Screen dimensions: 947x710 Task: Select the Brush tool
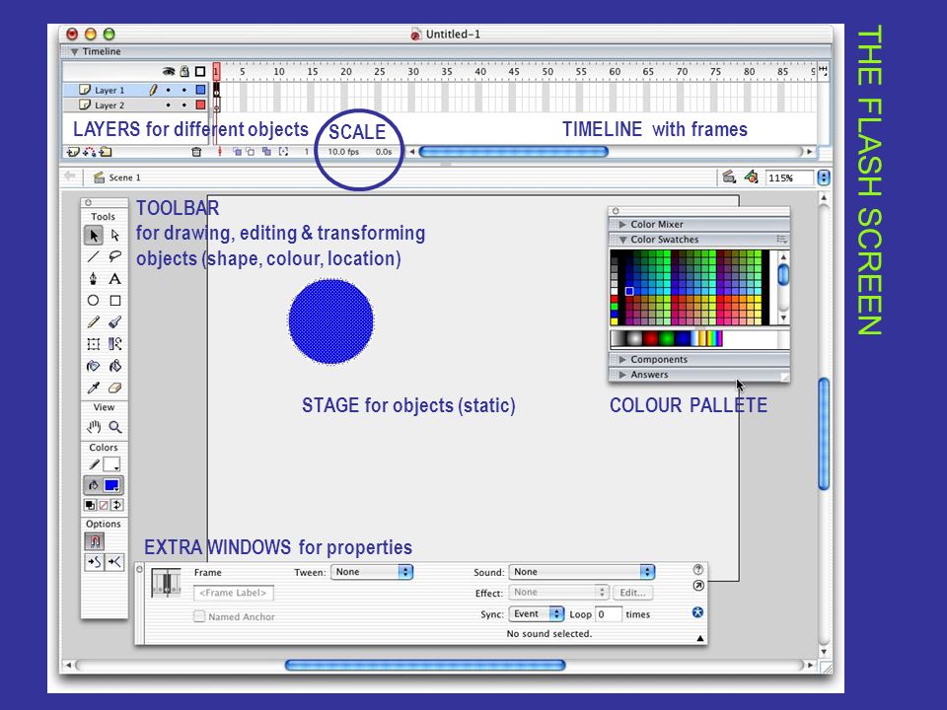(x=114, y=322)
